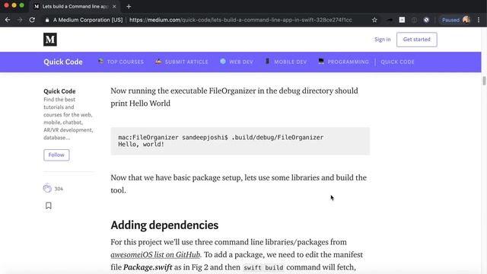Click the site lock icon
Viewport: 487px width, 274px height.
point(47,20)
